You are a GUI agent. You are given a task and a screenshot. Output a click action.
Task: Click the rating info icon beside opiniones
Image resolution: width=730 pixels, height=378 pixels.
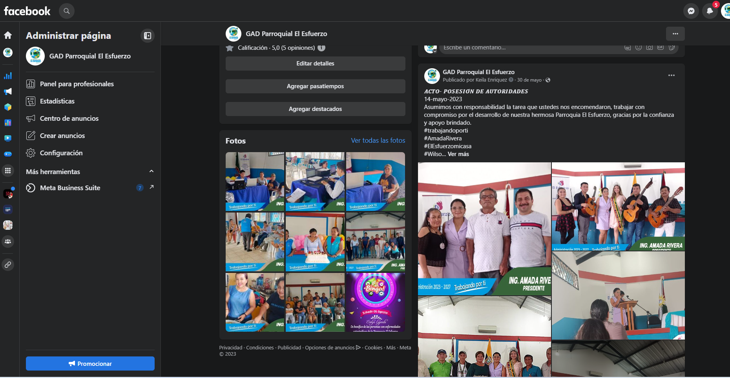tap(321, 48)
